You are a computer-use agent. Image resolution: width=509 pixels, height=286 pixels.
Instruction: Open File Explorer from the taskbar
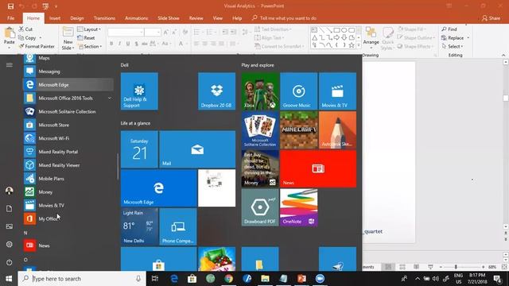[265, 279]
